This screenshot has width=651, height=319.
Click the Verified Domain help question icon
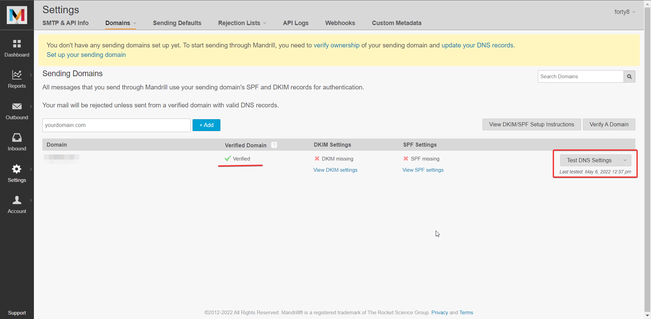(274, 145)
